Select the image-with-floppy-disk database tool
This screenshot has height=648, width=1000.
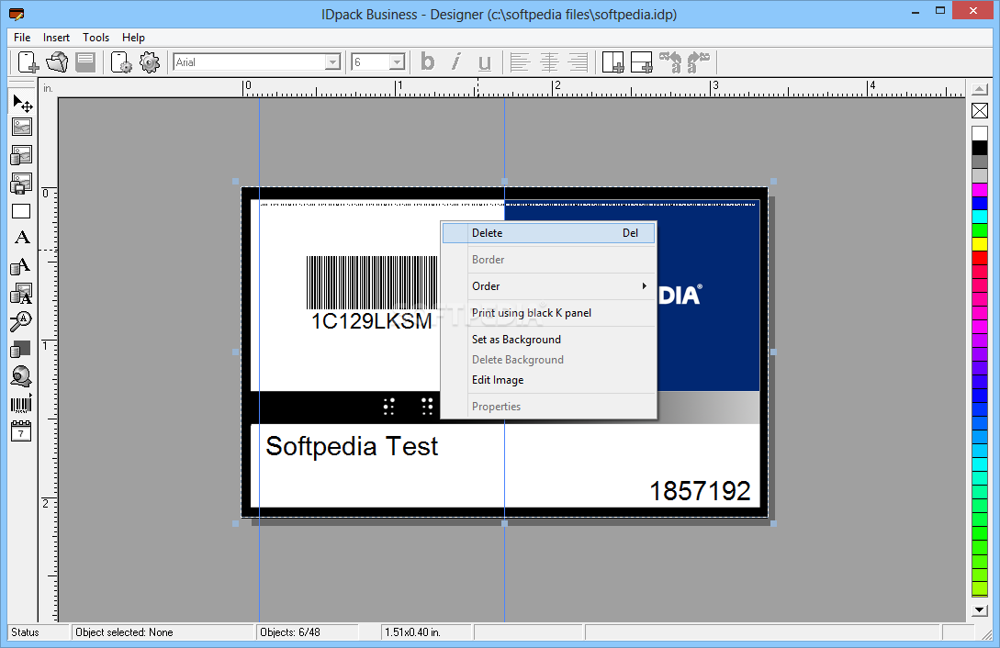click(22, 183)
